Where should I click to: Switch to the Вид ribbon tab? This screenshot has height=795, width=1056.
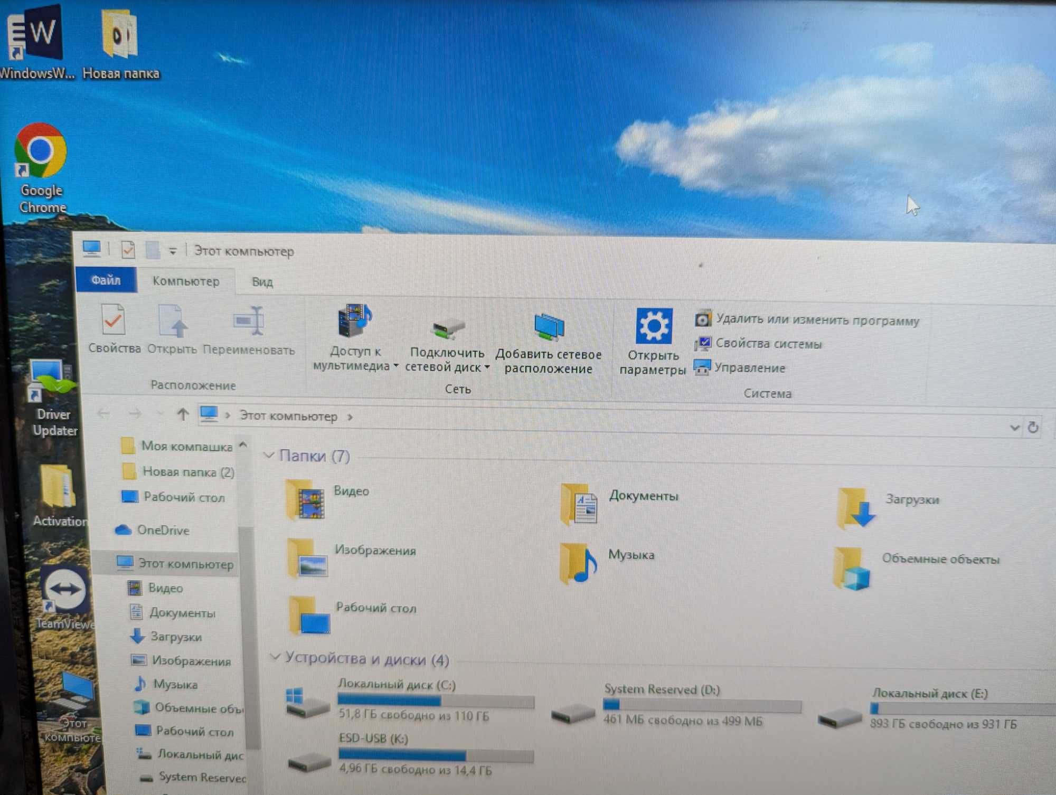pos(262,282)
